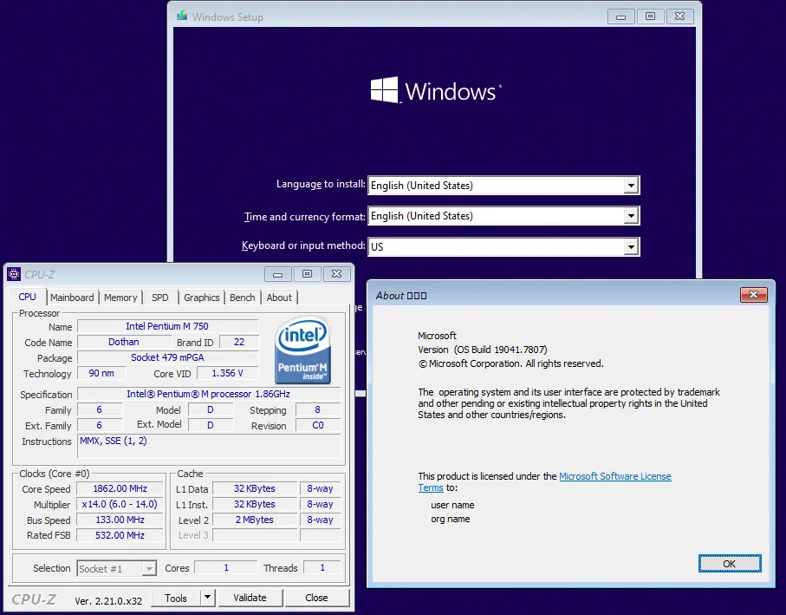Click the Level 2 cache value '2 MBytes'
The height and width of the screenshot is (615, 786).
click(x=255, y=520)
